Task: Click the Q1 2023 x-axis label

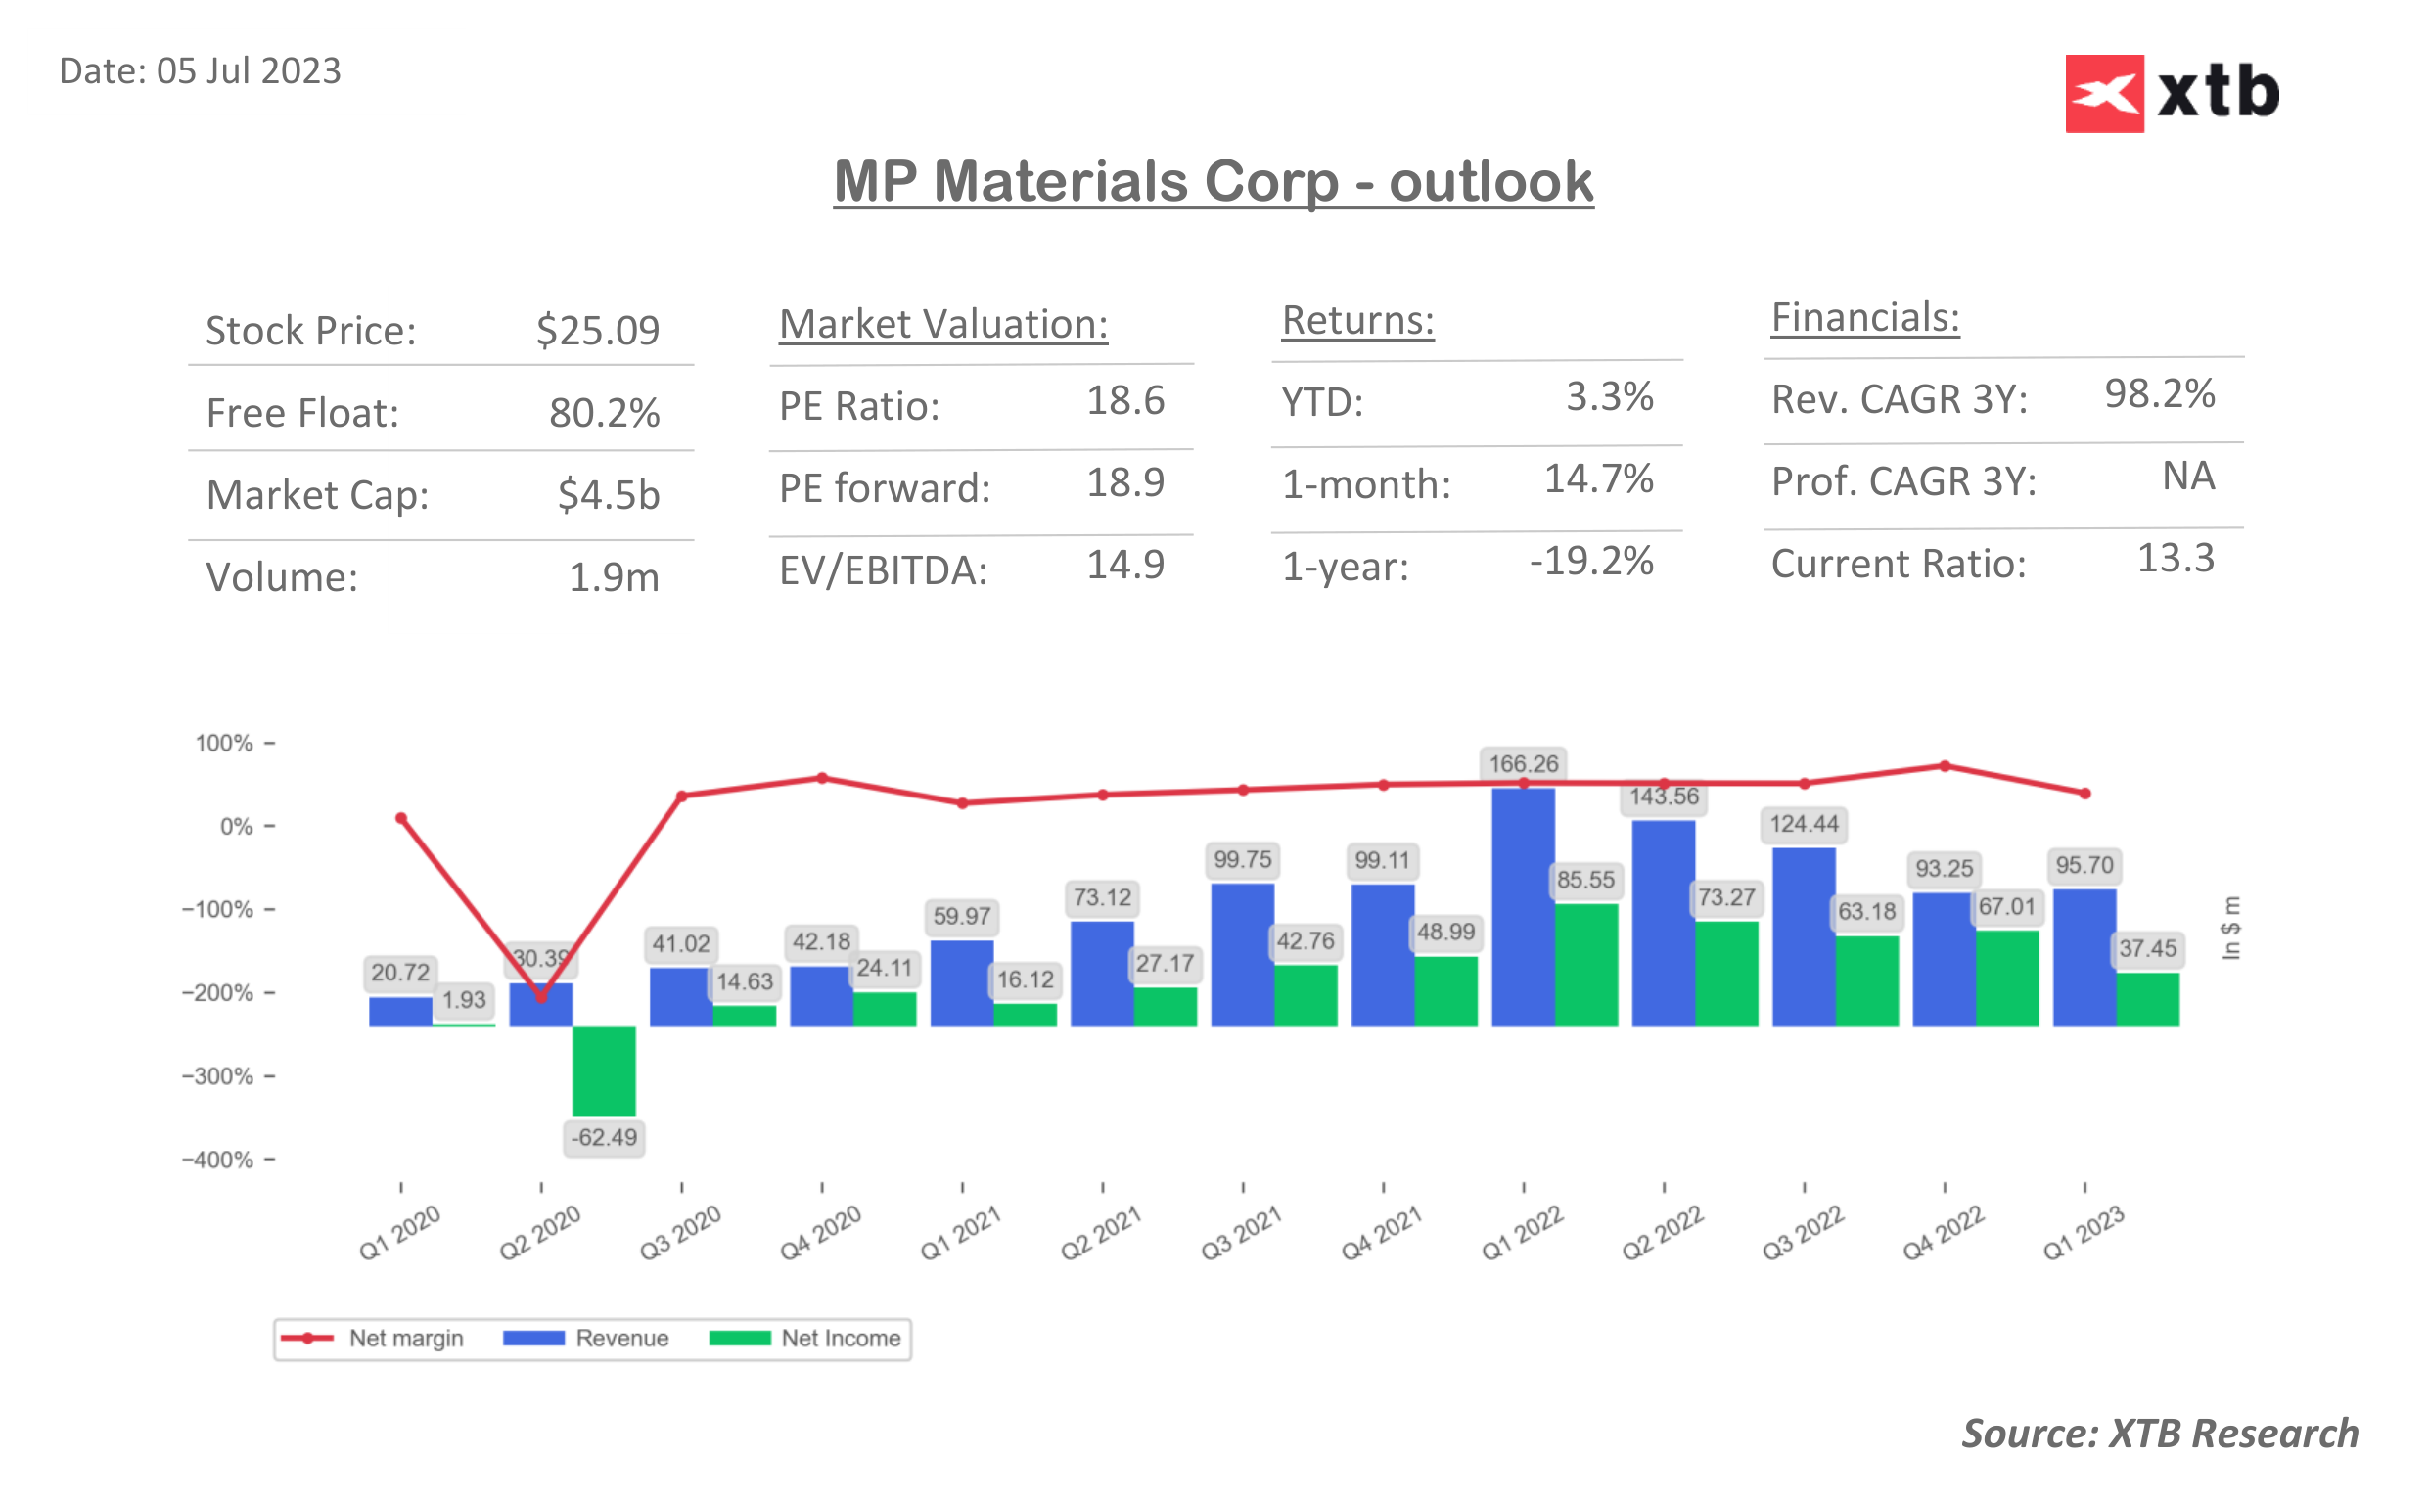Action: (2084, 1233)
